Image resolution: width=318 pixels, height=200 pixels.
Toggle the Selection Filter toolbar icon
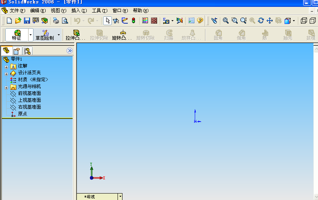coord(116,21)
